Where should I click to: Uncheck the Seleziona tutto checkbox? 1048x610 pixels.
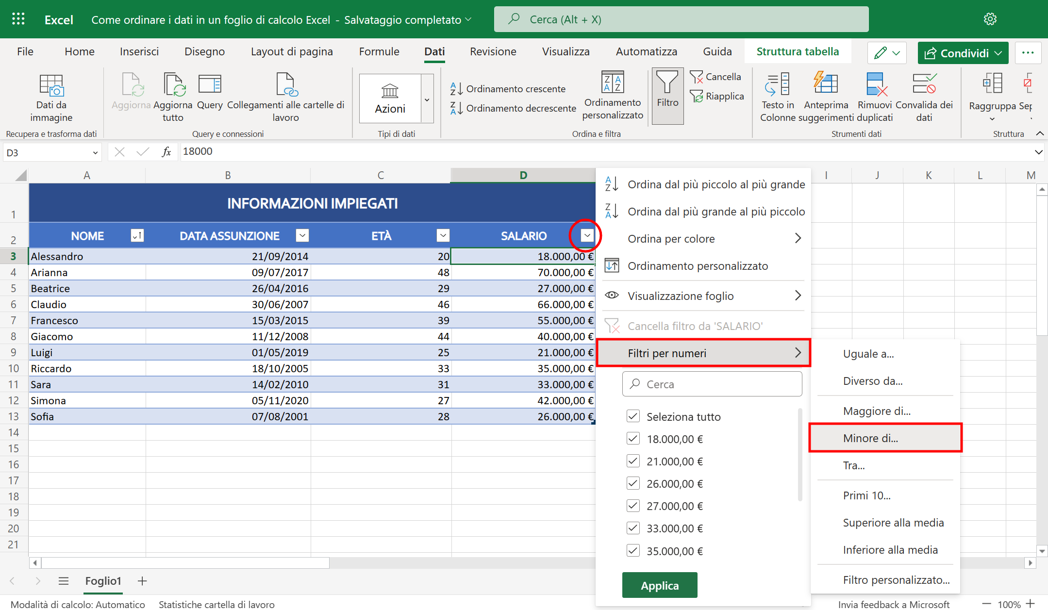click(x=633, y=416)
